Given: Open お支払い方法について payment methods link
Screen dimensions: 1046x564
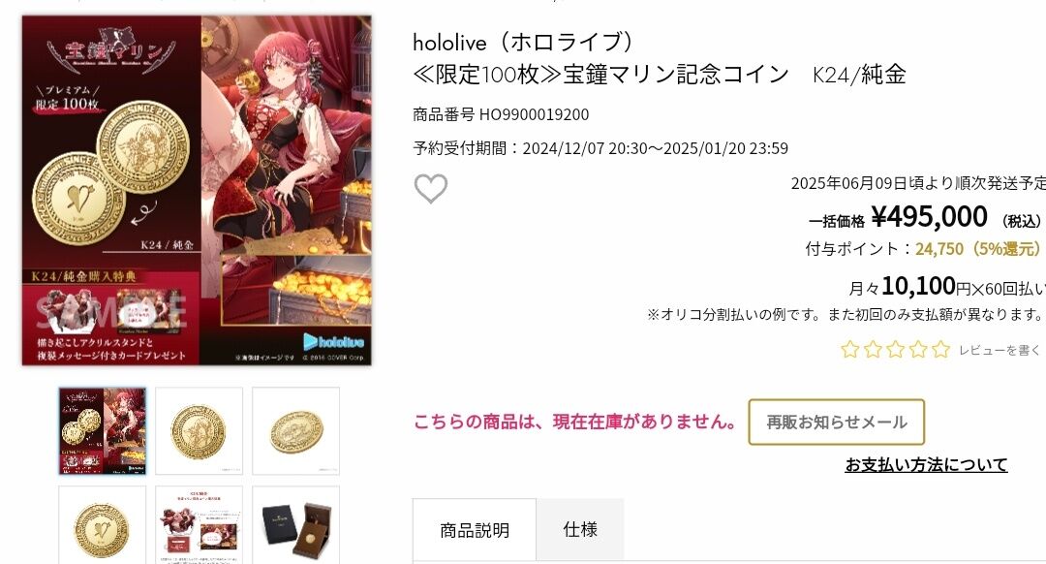Looking at the screenshot, I should (926, 464).
